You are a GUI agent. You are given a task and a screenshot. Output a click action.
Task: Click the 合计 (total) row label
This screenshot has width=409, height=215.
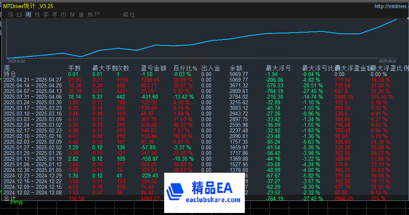click(x=10, y=198)
